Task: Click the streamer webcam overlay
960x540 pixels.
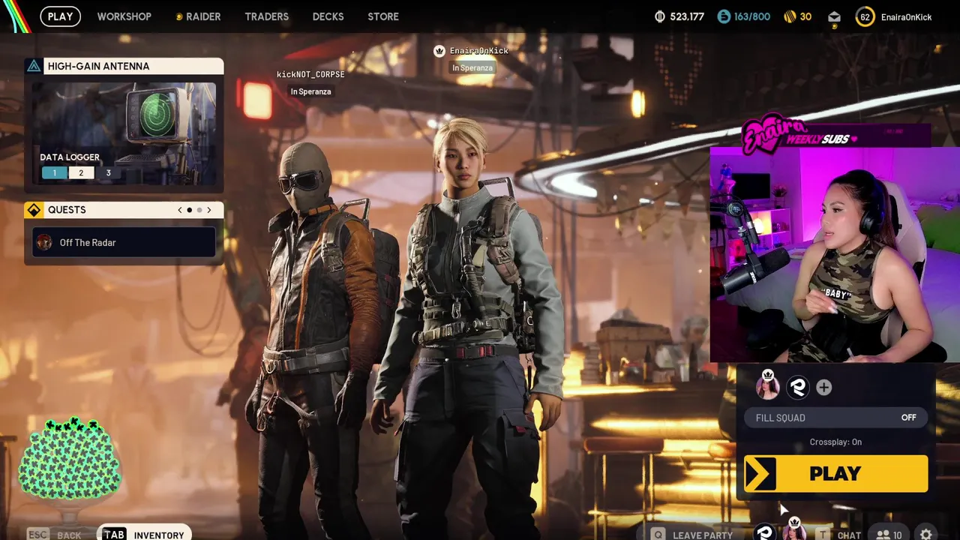Action: 835,255
